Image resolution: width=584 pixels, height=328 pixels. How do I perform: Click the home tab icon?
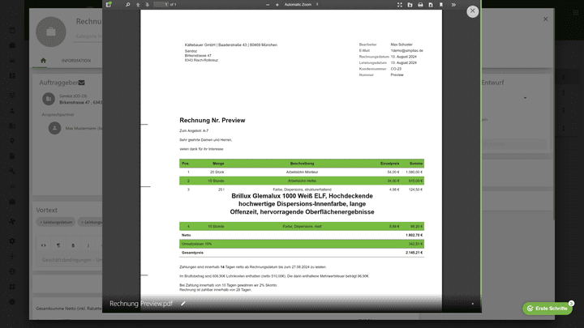[43, 61]
